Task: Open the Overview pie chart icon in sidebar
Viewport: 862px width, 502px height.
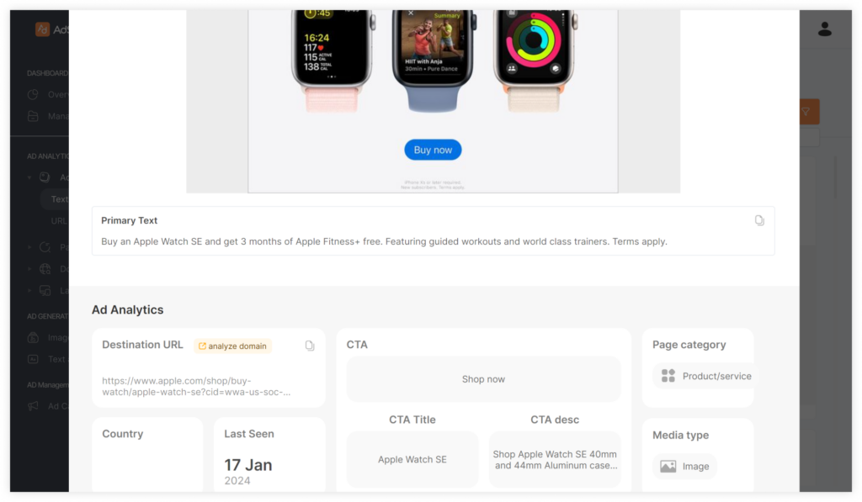Action: pos(33,94)
